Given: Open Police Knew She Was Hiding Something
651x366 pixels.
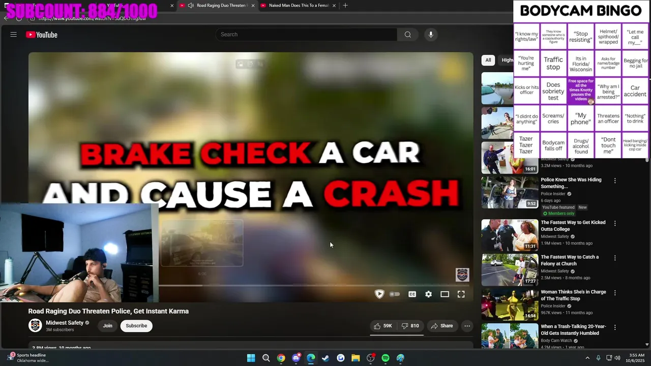Looking at the screenshot, I should pyautogui.click(x=571, y=183).
